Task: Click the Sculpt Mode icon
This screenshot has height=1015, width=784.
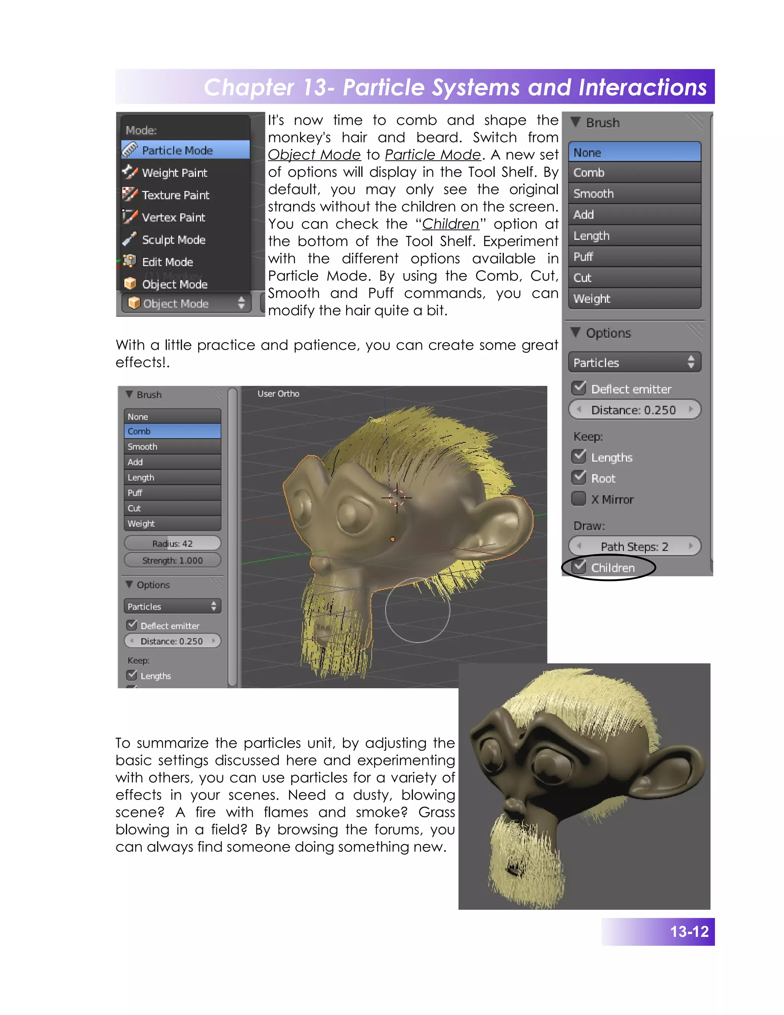Action: point(130,239)
